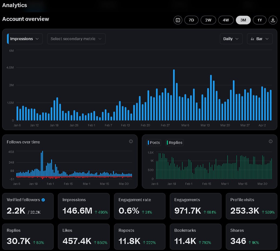The height and width of the screenshot is (251, 280).
Task: Select the 4W time range
Action: pyautogui.click(x=226, y=20)
